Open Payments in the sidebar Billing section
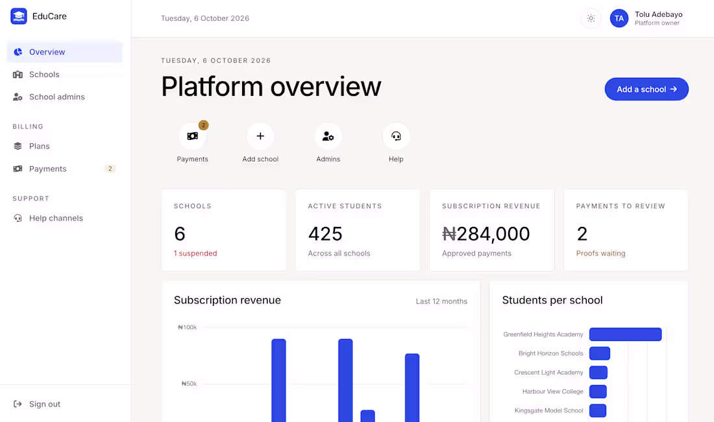This screenshot has width=714, height=422. 65,169
